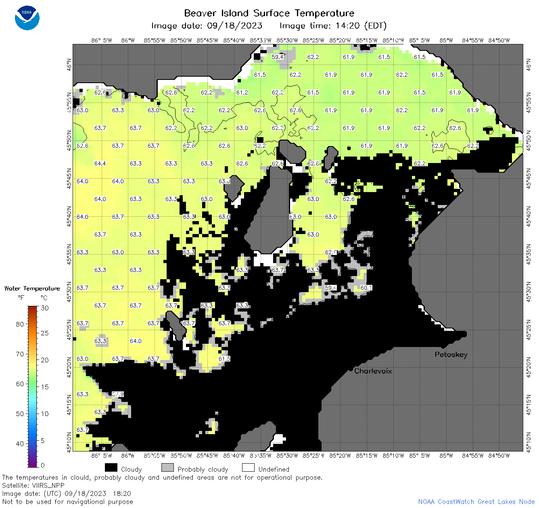
Task: Select the Beaver Island Surface Temperature title
Action: [x=269, y=13]
